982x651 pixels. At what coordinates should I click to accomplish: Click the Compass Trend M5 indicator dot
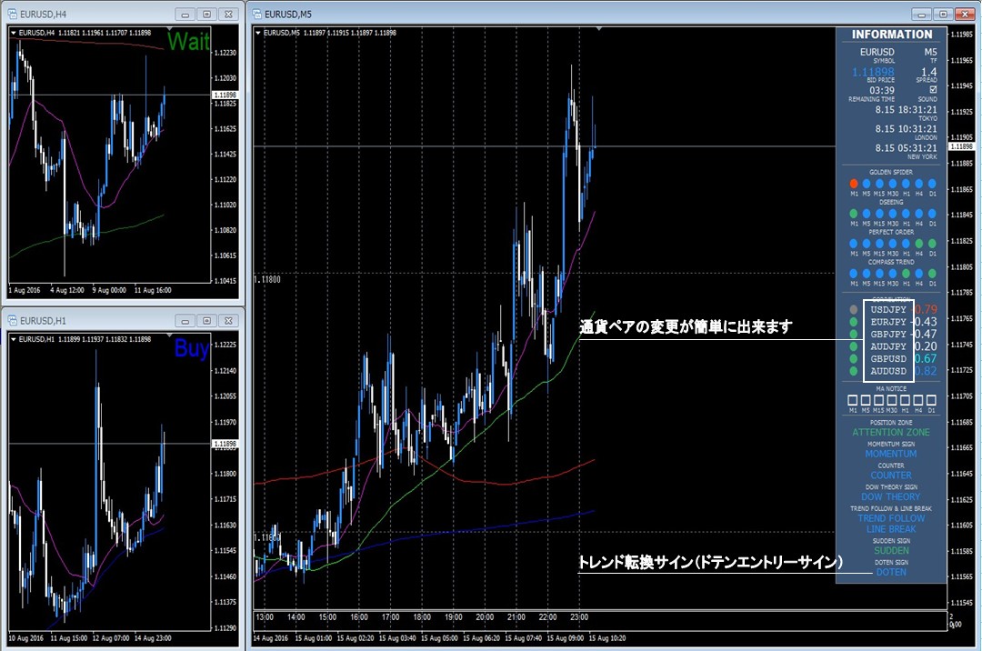click(x=867, y=274)
